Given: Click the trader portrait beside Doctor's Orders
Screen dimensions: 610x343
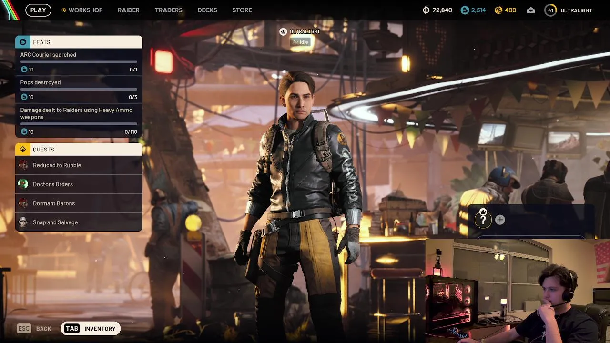Looking at the screenshot, I should [x=23, y=184].
